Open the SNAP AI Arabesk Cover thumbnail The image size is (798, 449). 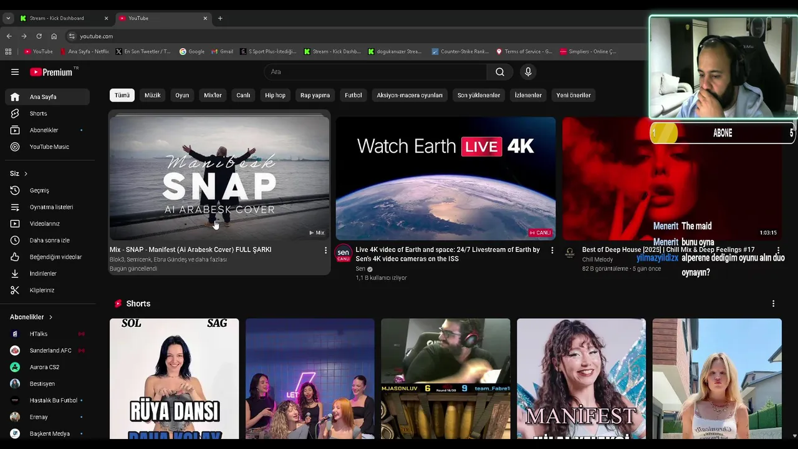219,178
